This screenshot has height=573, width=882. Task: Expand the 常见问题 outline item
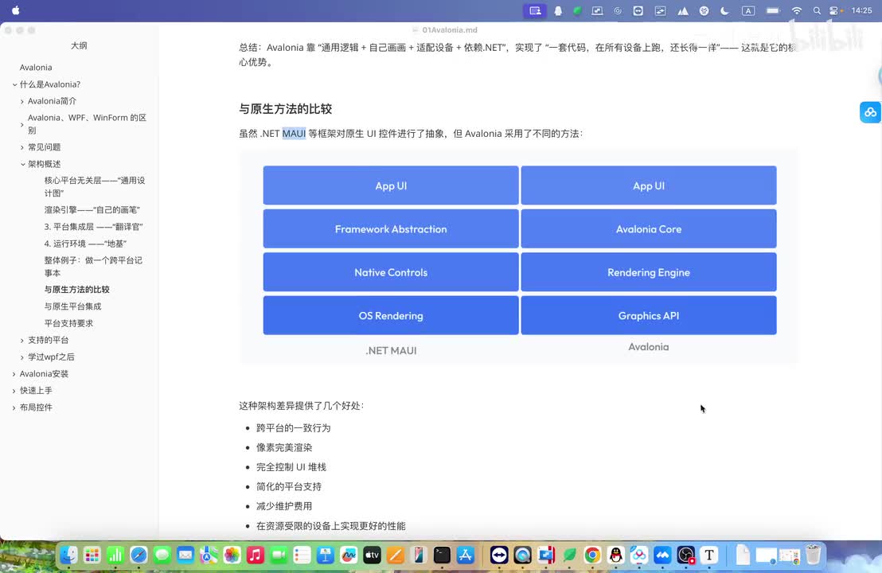point(22,147)
